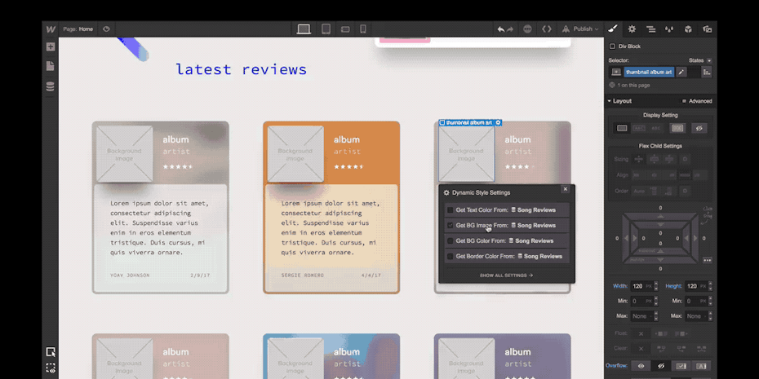This screenshot has width=759, height=379.
Task: Click the Advanced layout toggle
Action: (696, 101)
